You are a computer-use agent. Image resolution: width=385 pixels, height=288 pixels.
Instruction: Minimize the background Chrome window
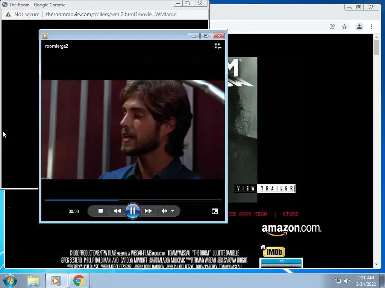tap(349, 7)
